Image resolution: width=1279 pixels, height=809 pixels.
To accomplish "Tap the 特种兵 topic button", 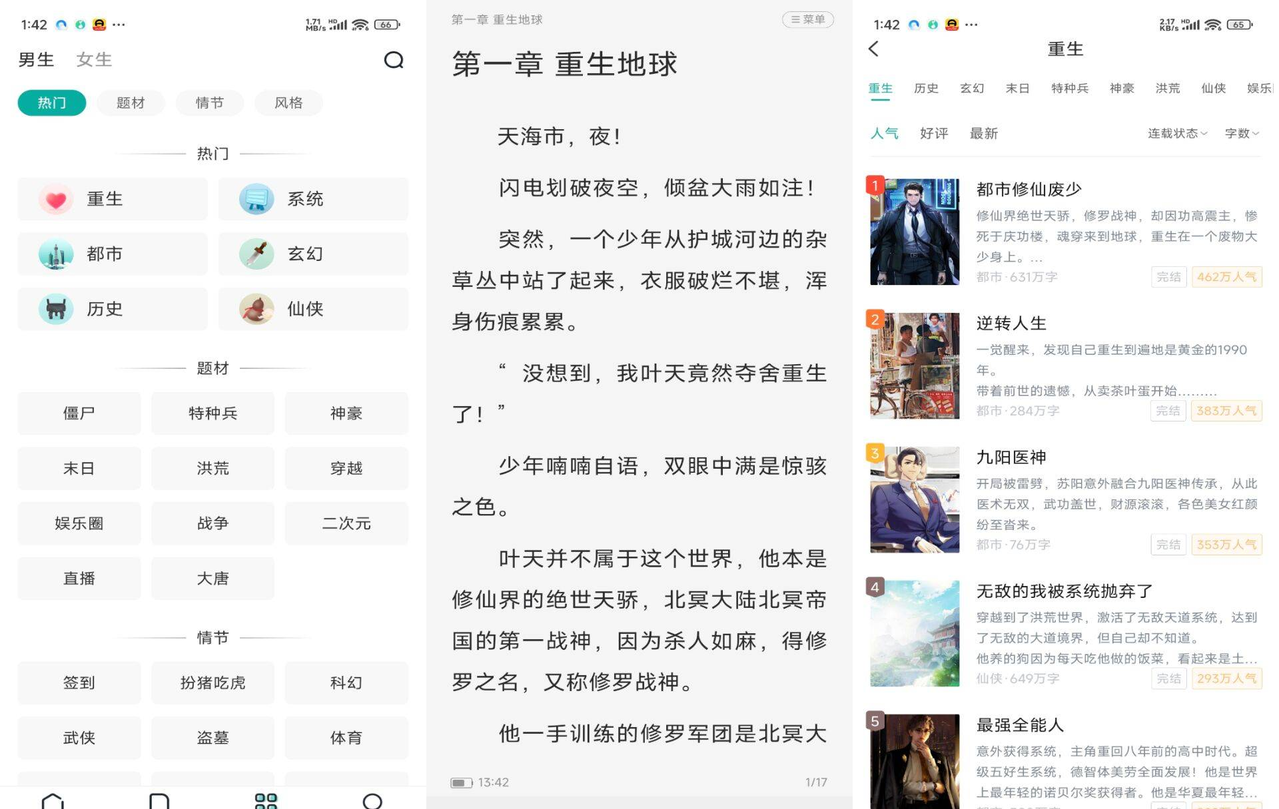I will [213, 413].
